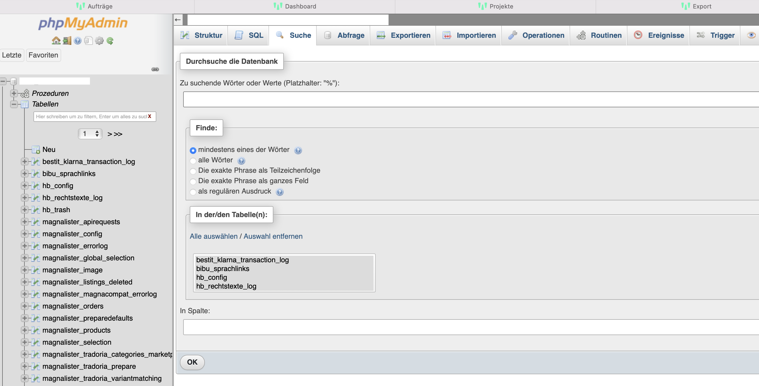Click the table icon of bibu_sprachlinks
Viewport: 759px width, 386px height.
click(36, 174)
